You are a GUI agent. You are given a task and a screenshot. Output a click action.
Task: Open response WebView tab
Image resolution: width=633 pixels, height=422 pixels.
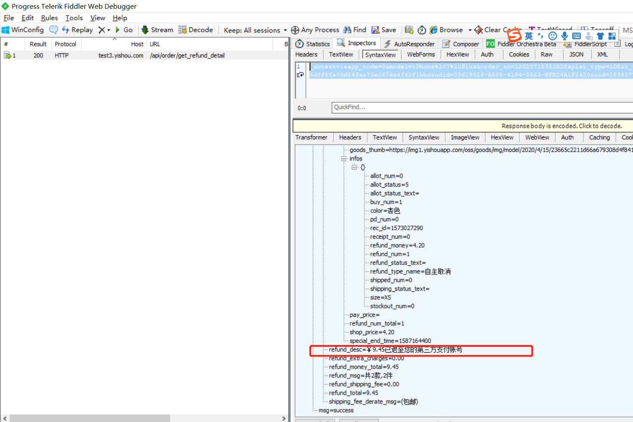537,137
